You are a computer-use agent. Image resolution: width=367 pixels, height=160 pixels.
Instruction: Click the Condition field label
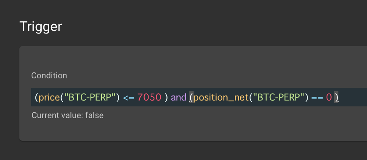click(49, 75)
